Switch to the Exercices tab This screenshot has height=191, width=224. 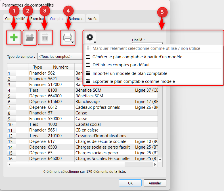pos(38,19)
